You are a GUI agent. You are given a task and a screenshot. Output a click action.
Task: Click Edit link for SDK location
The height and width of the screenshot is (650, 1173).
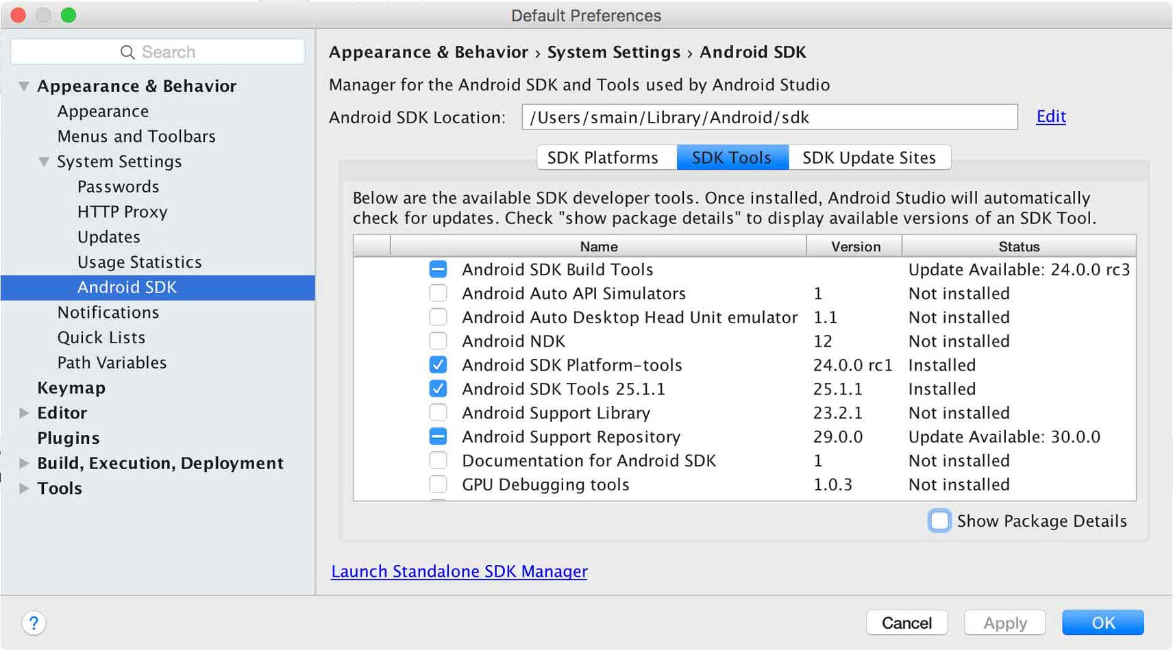pos(1050,116)
